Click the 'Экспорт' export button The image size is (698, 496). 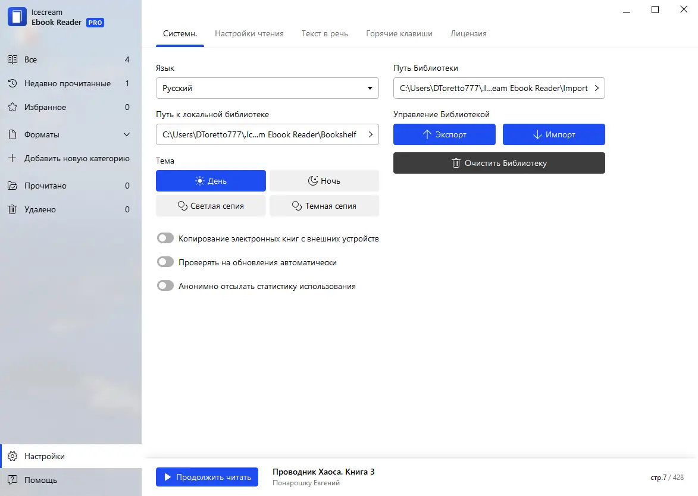click(x=444, y=134)
